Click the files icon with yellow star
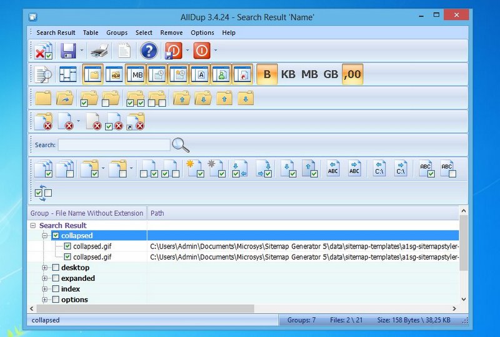 (195, 169)
